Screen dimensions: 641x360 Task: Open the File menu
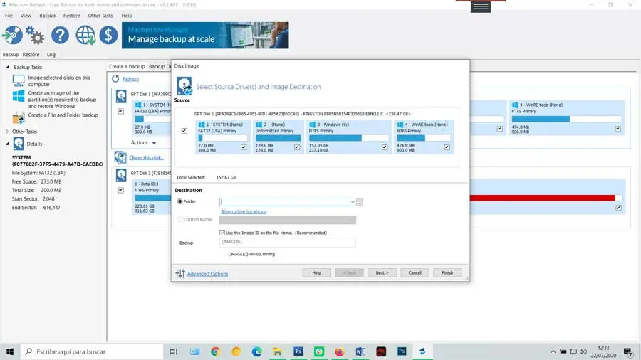click(9, 16)
